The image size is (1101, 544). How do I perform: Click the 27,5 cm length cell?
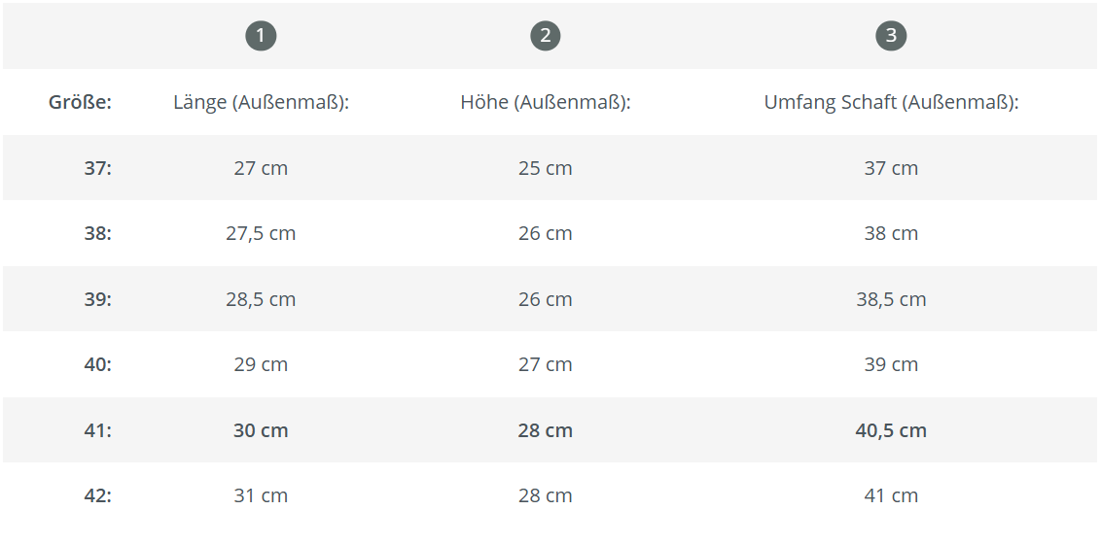(261, 233)
